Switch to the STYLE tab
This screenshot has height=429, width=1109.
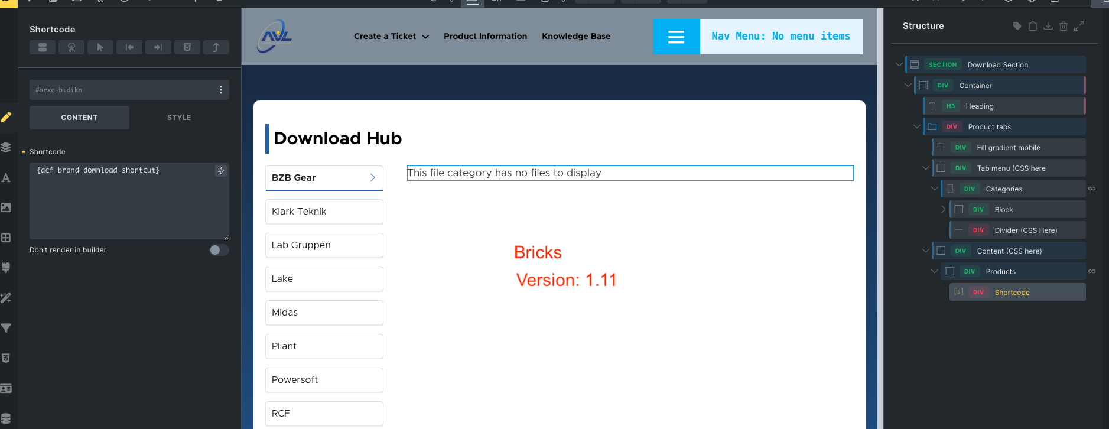pyautogui.click(x=179, y=118)
